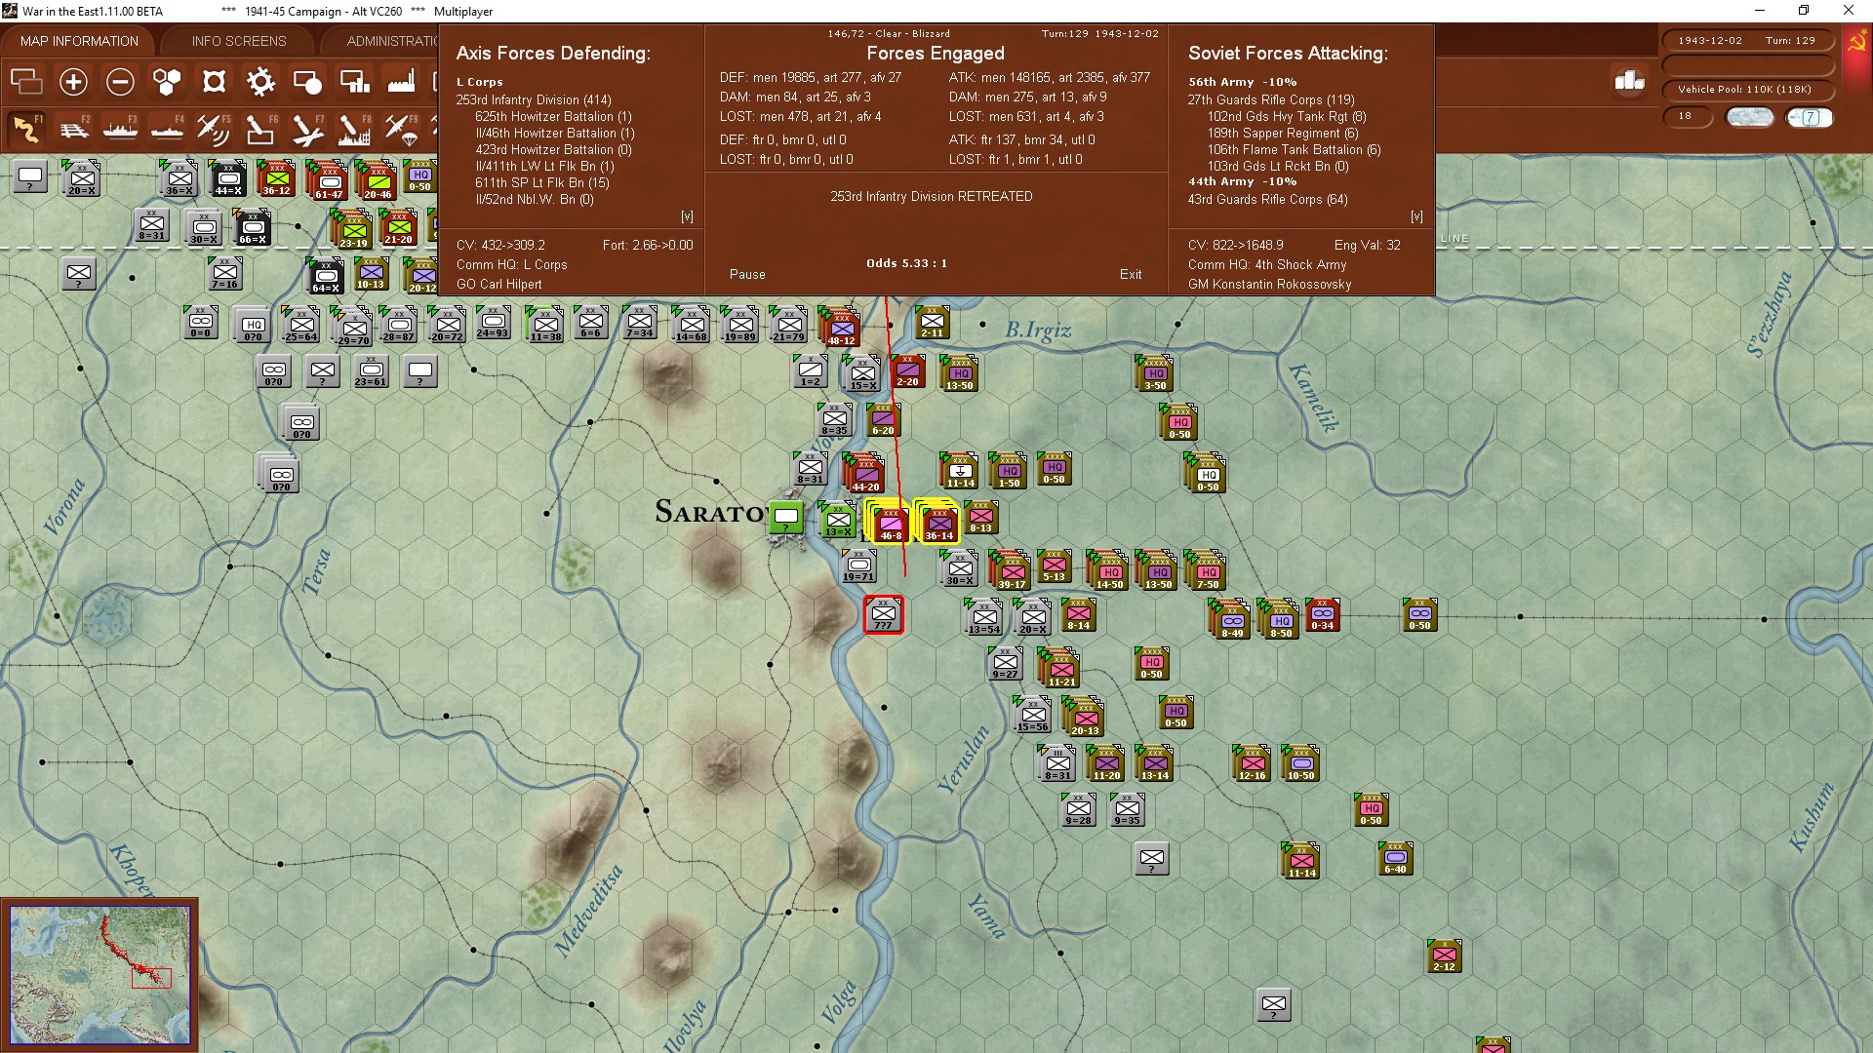
Task: Zoom out with the minus icon
Action: 120,82
